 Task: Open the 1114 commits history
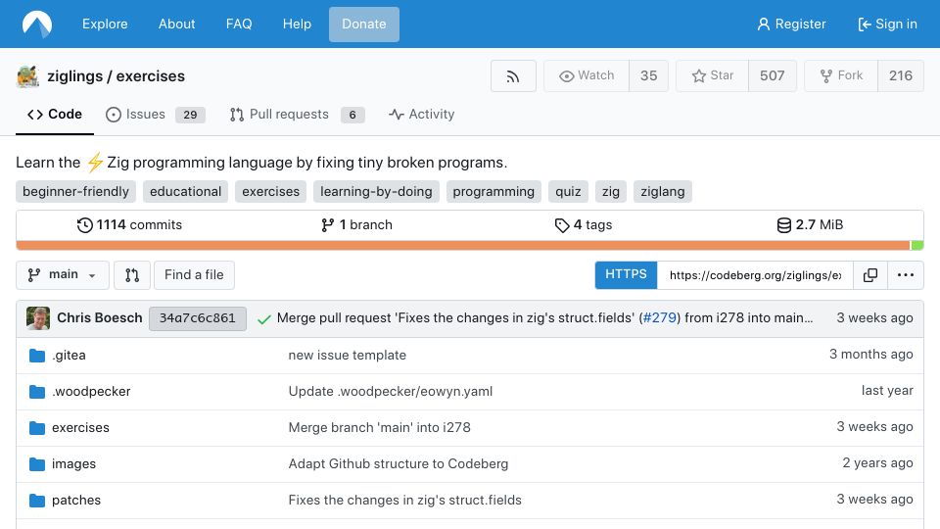[129, 225]
